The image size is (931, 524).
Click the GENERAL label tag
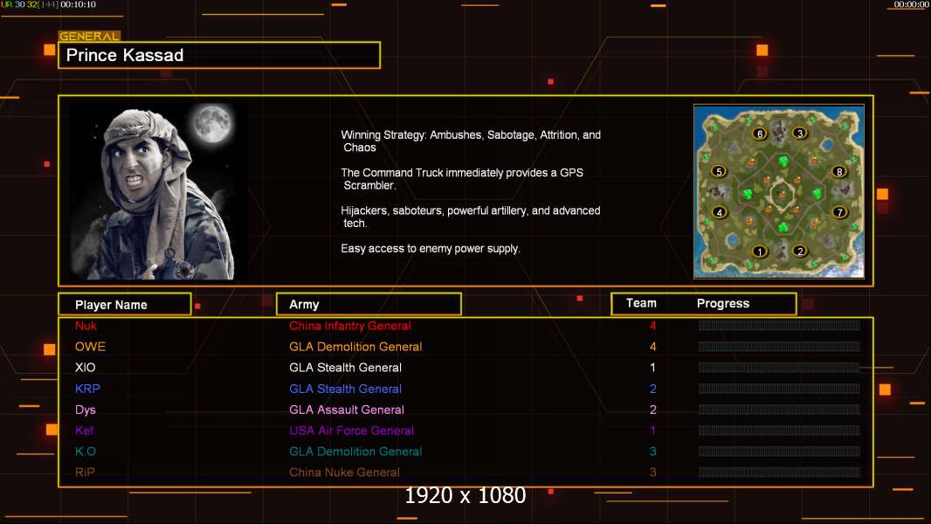89,36
